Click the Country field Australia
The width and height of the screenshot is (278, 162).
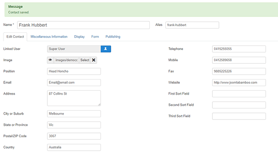[74, 147]
